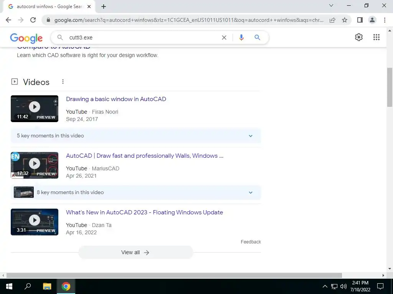Click the scroll left arrow
The width and height of the screenshot is (393, 294).
3,275
